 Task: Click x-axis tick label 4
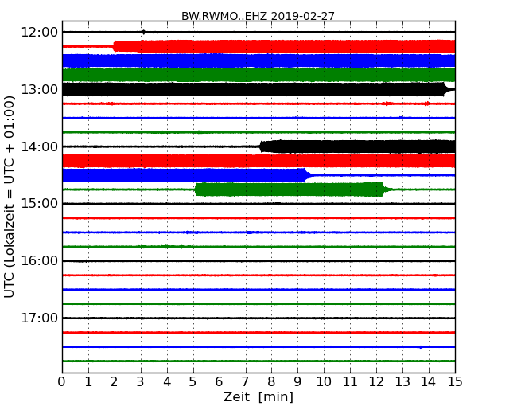[167, 382]
